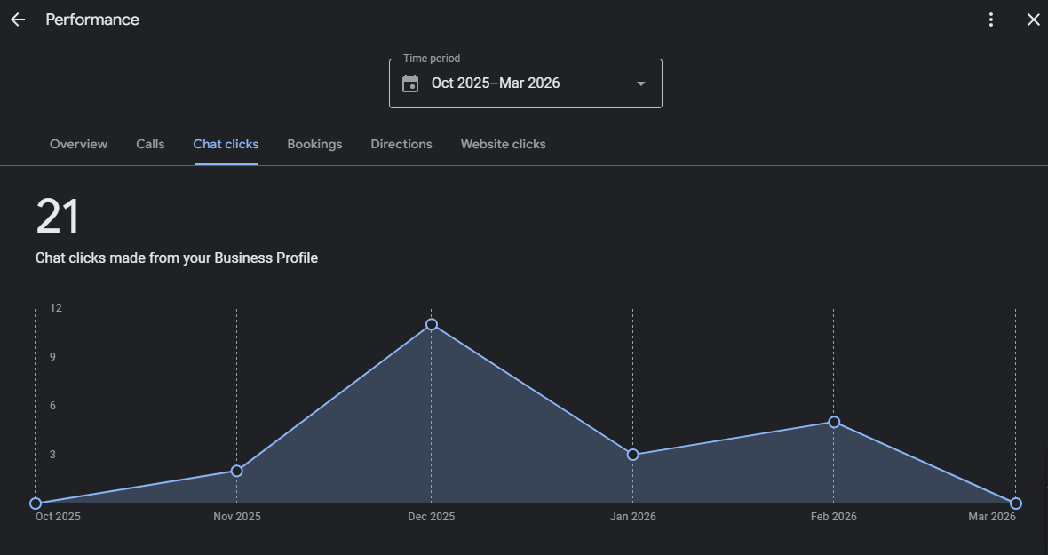Click the Dec 2025 peak data point
This screenshot has height=555, width=1048.
coord(432,324)
